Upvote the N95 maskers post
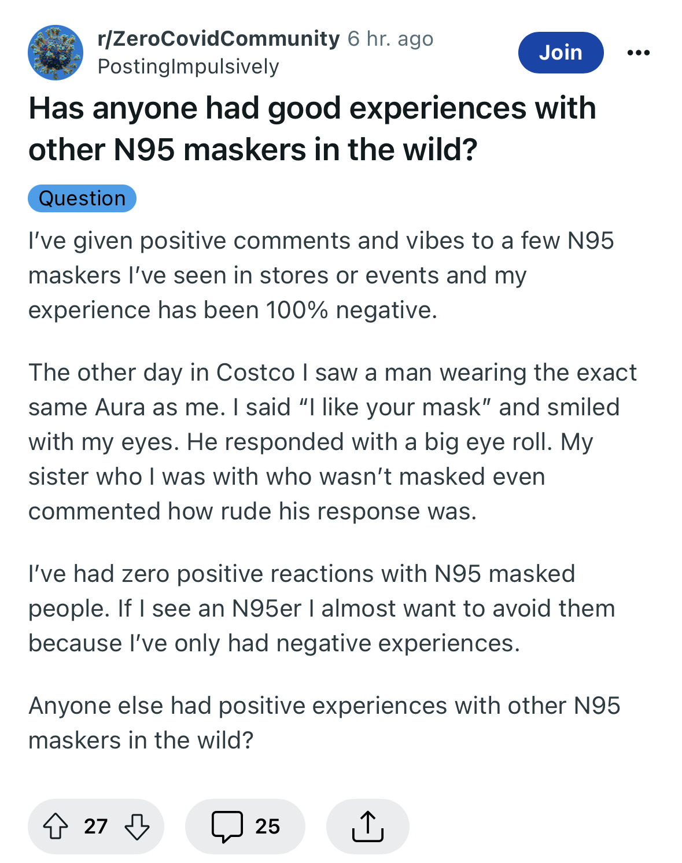 (56, 826)
